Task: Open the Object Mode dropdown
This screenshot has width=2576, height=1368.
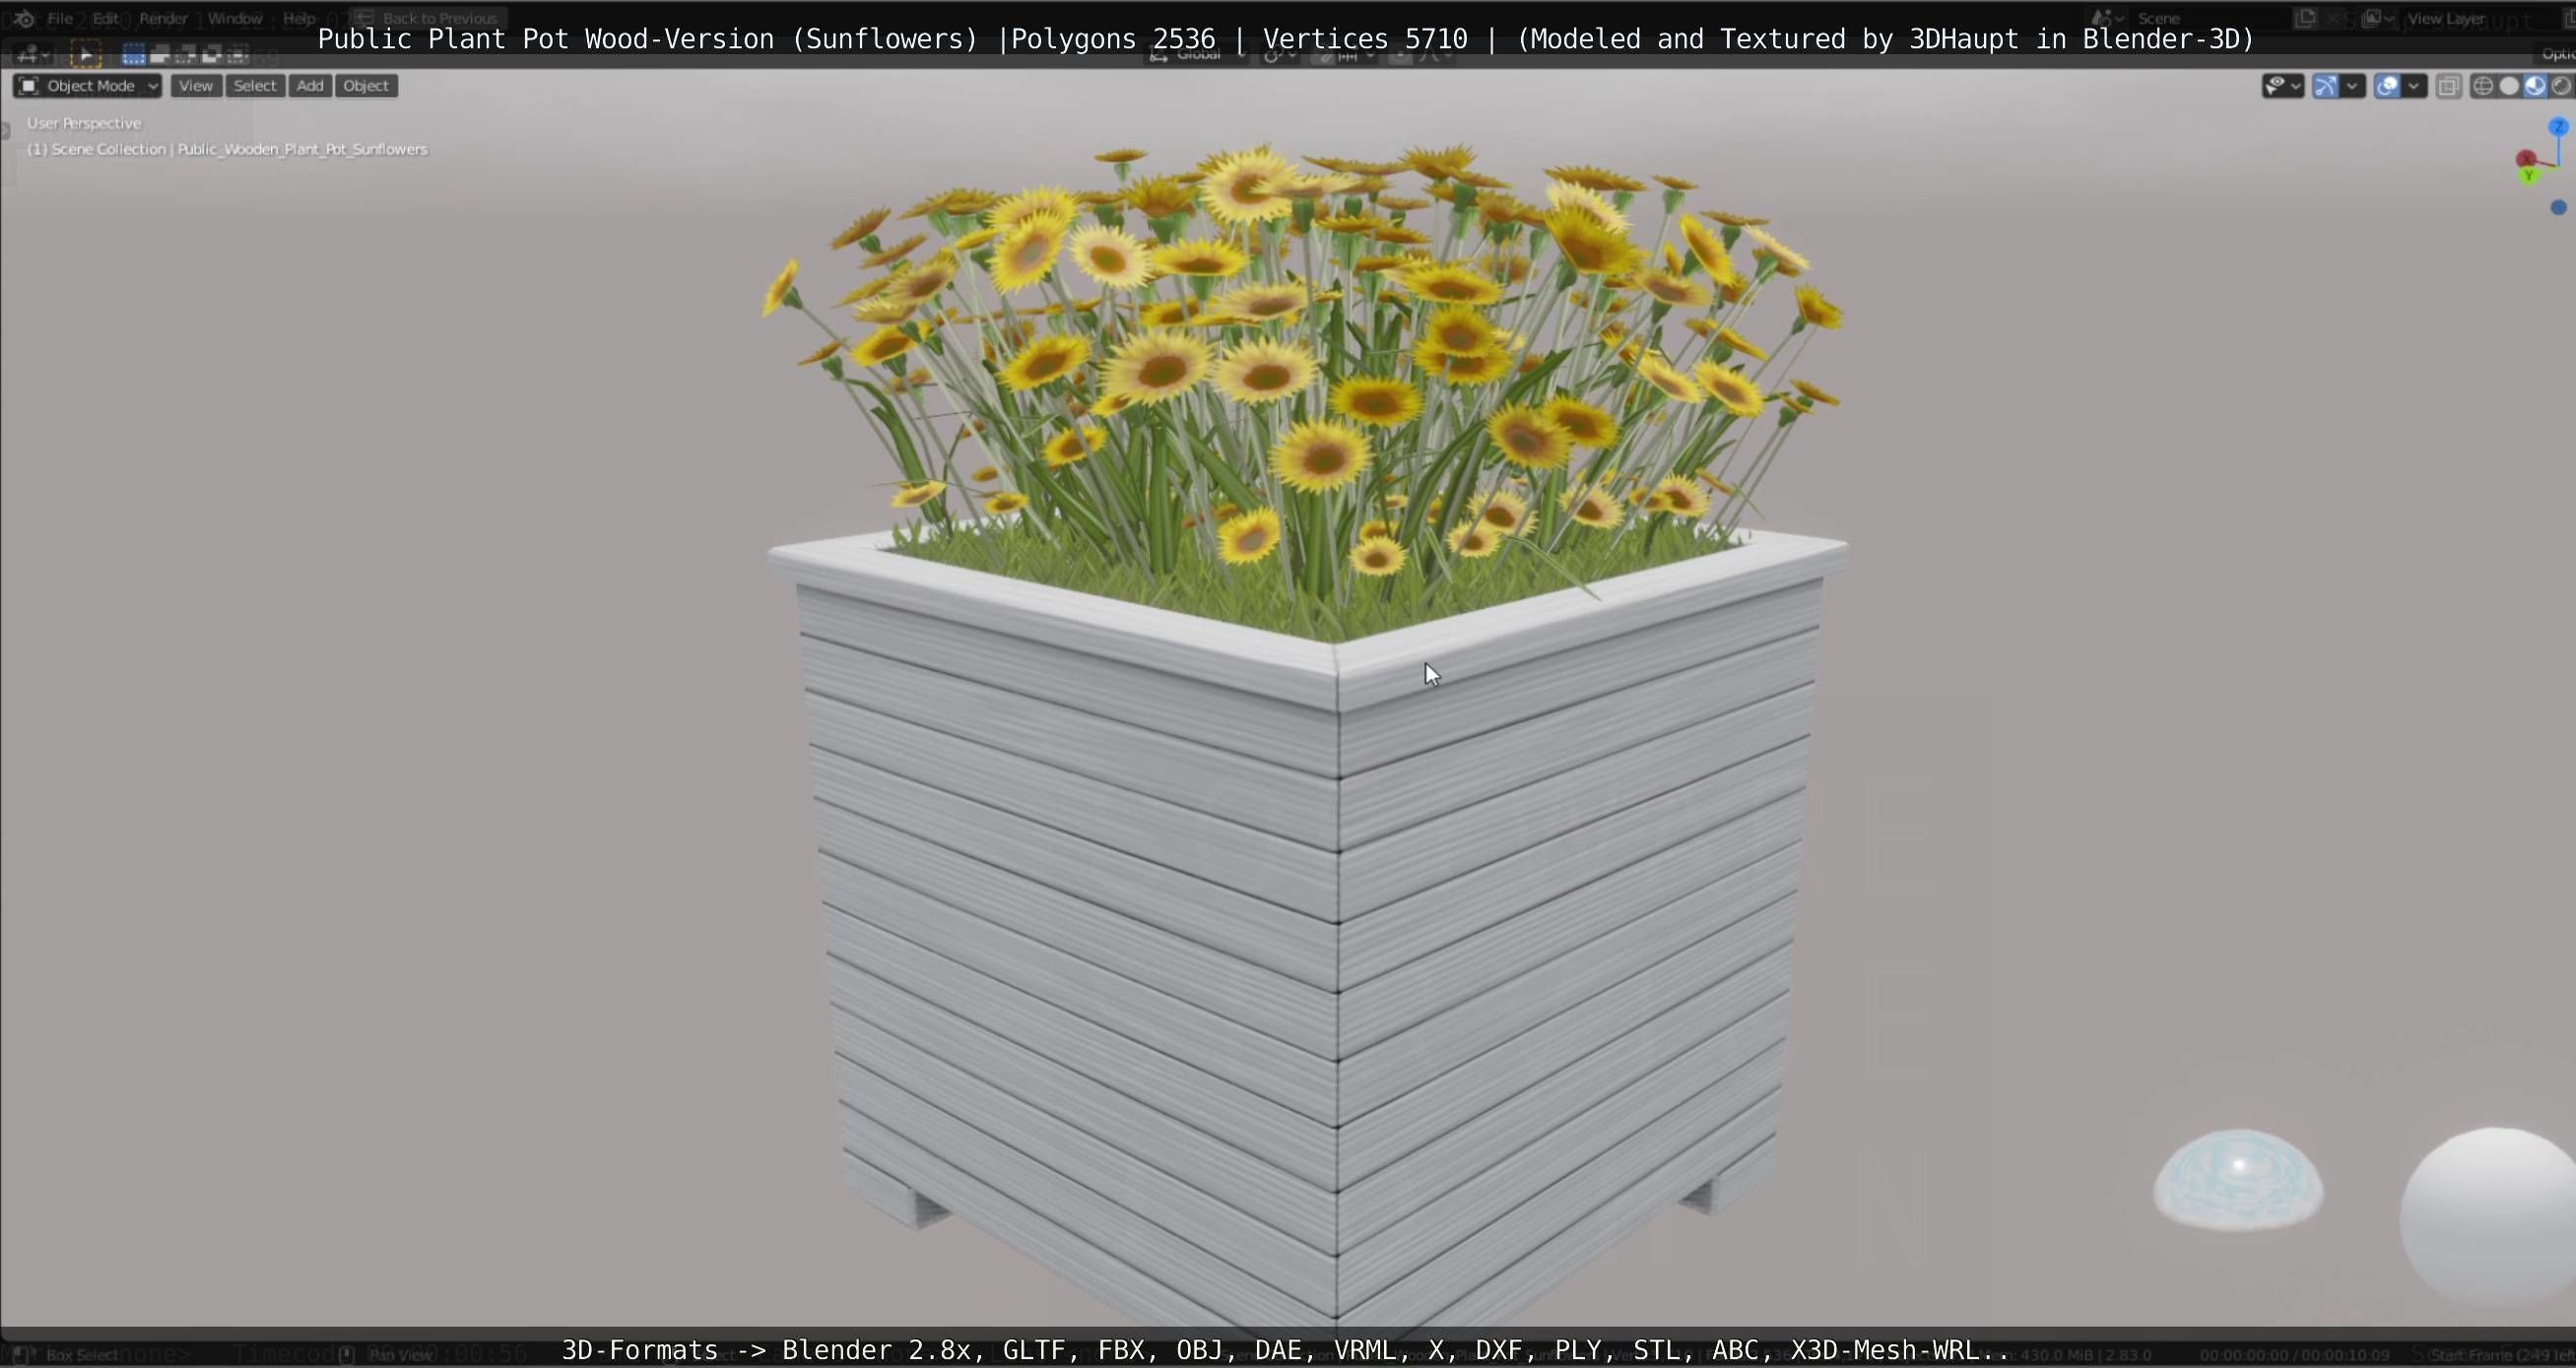Action: tap(88, 86)
